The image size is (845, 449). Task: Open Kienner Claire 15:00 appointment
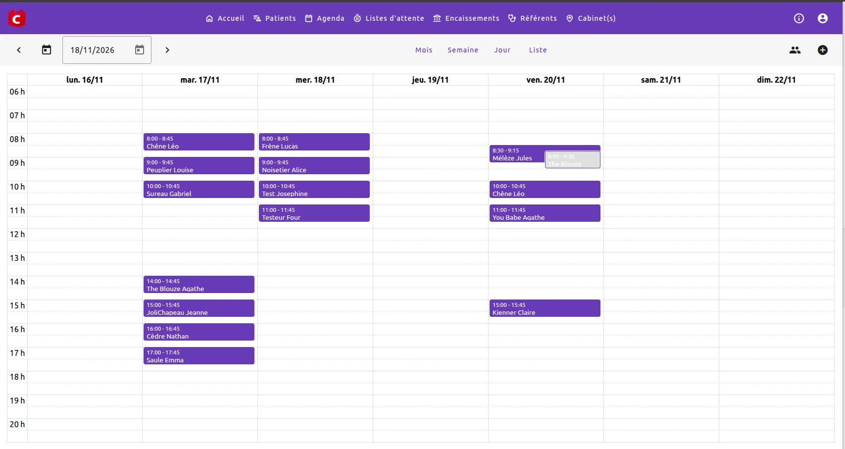(x=545, y=308)
